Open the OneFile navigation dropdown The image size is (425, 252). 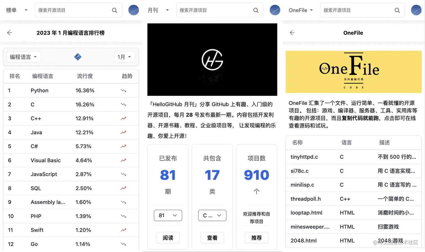(x=301, y=10)
